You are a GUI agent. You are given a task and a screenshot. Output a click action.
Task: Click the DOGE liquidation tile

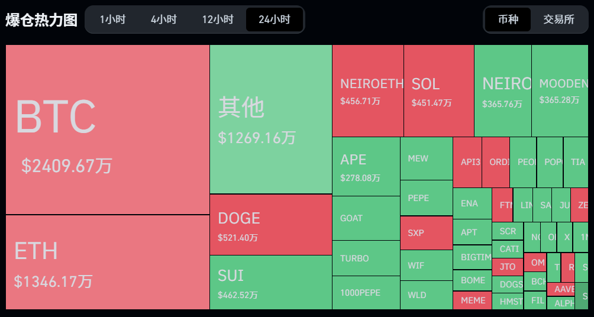[x=270, y=225]
